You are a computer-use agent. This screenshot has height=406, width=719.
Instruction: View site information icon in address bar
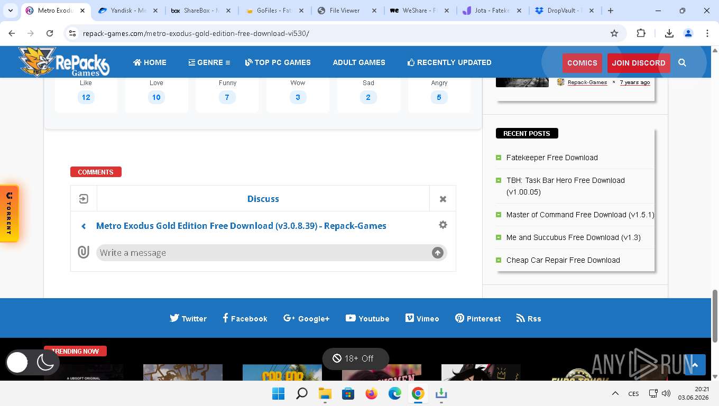pyautogui.click(x=72, y=33)
